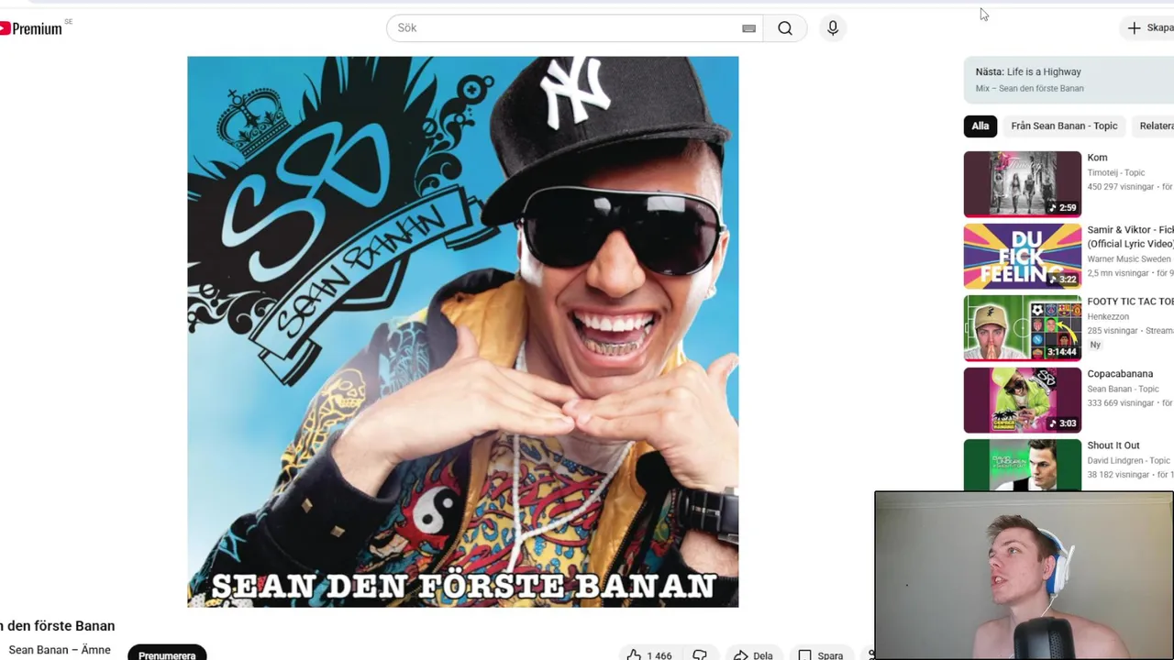Click the Sean Banan – Ämne channel link
Image resolution: width=1174 pixels, height=660 pixels.
(60, 650)
